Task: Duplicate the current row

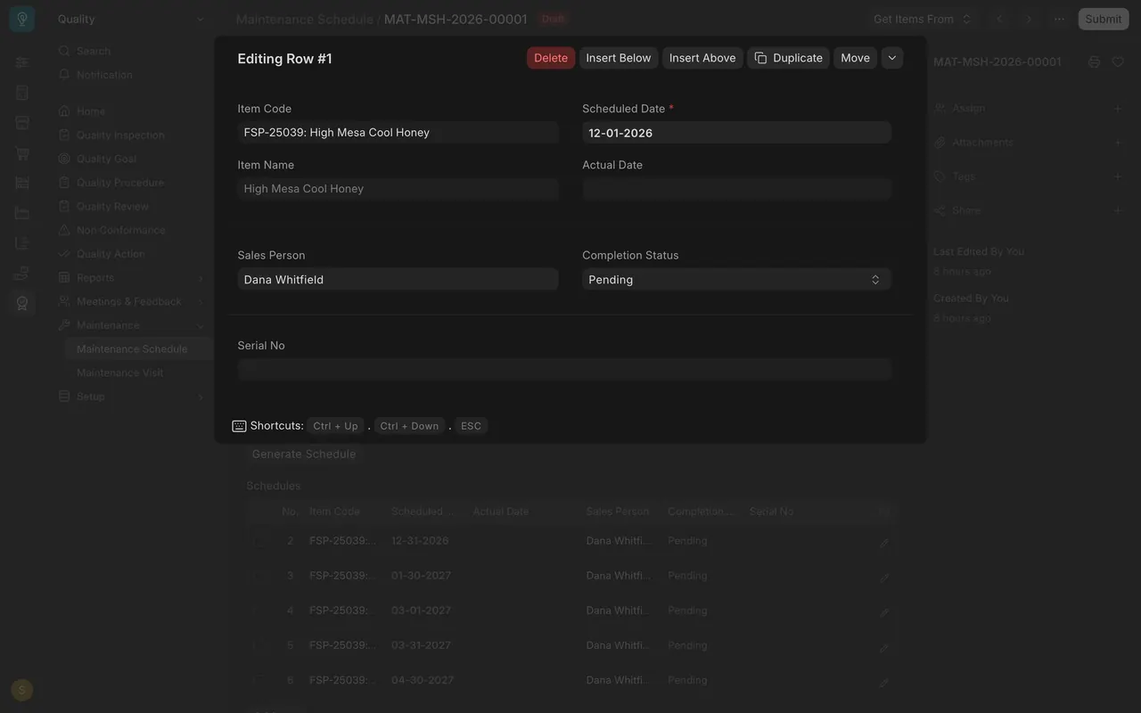Action: tap(789, 58)
